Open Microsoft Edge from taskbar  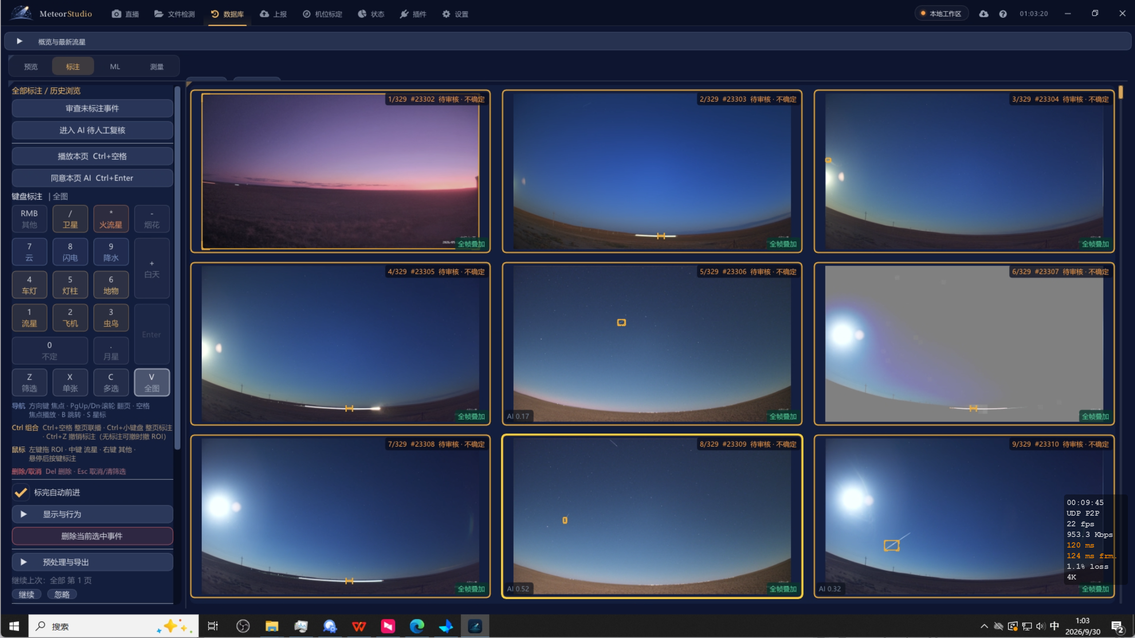[417, 626]
